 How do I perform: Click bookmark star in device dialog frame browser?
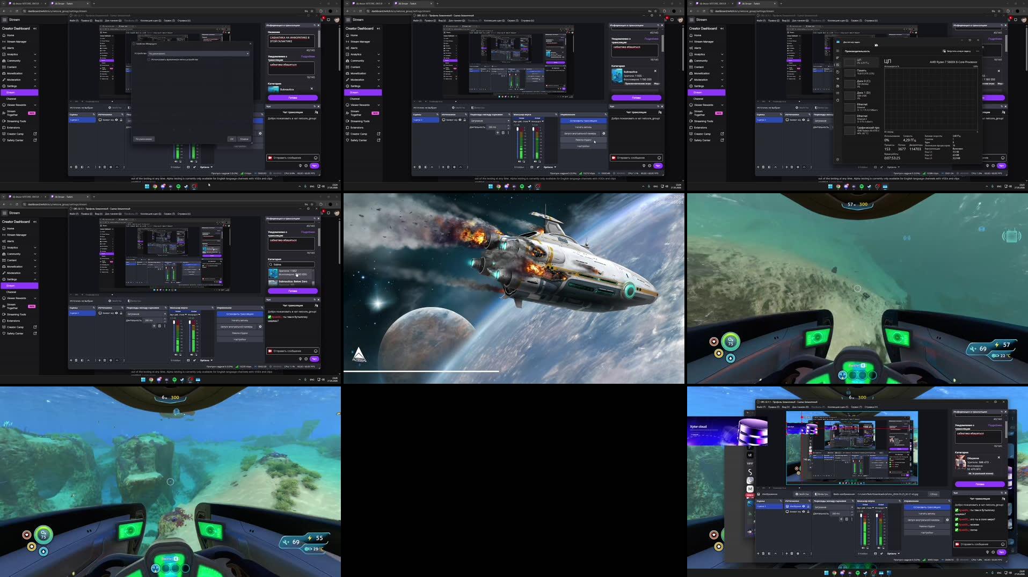pos(311,11)
